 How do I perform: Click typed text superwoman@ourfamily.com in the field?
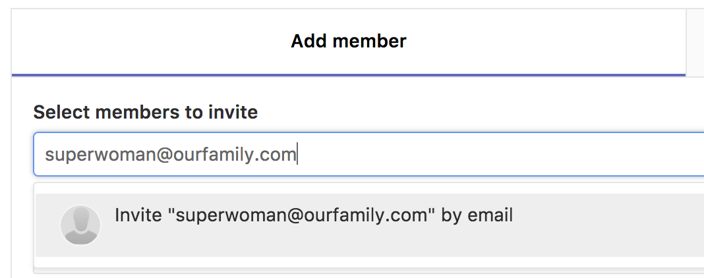[170, 155]
